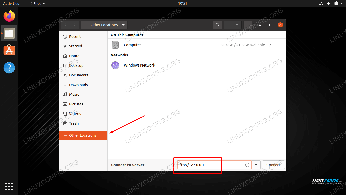Open Firefox from the dock
346x195 pixels.
click(9, 16)
